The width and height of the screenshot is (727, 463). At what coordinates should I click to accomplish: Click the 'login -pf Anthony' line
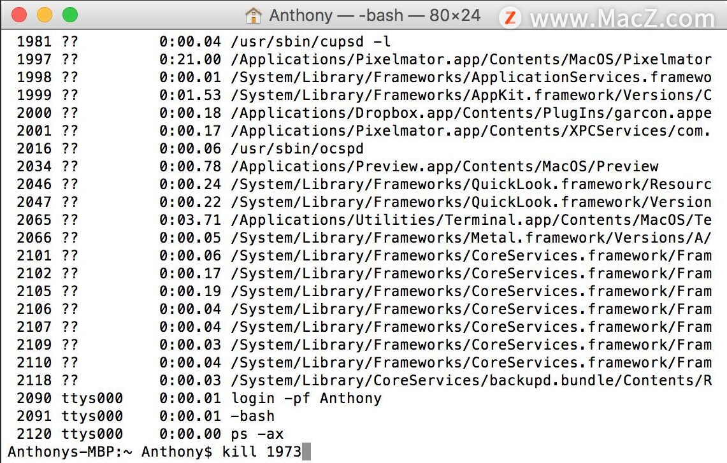(199, 399)
